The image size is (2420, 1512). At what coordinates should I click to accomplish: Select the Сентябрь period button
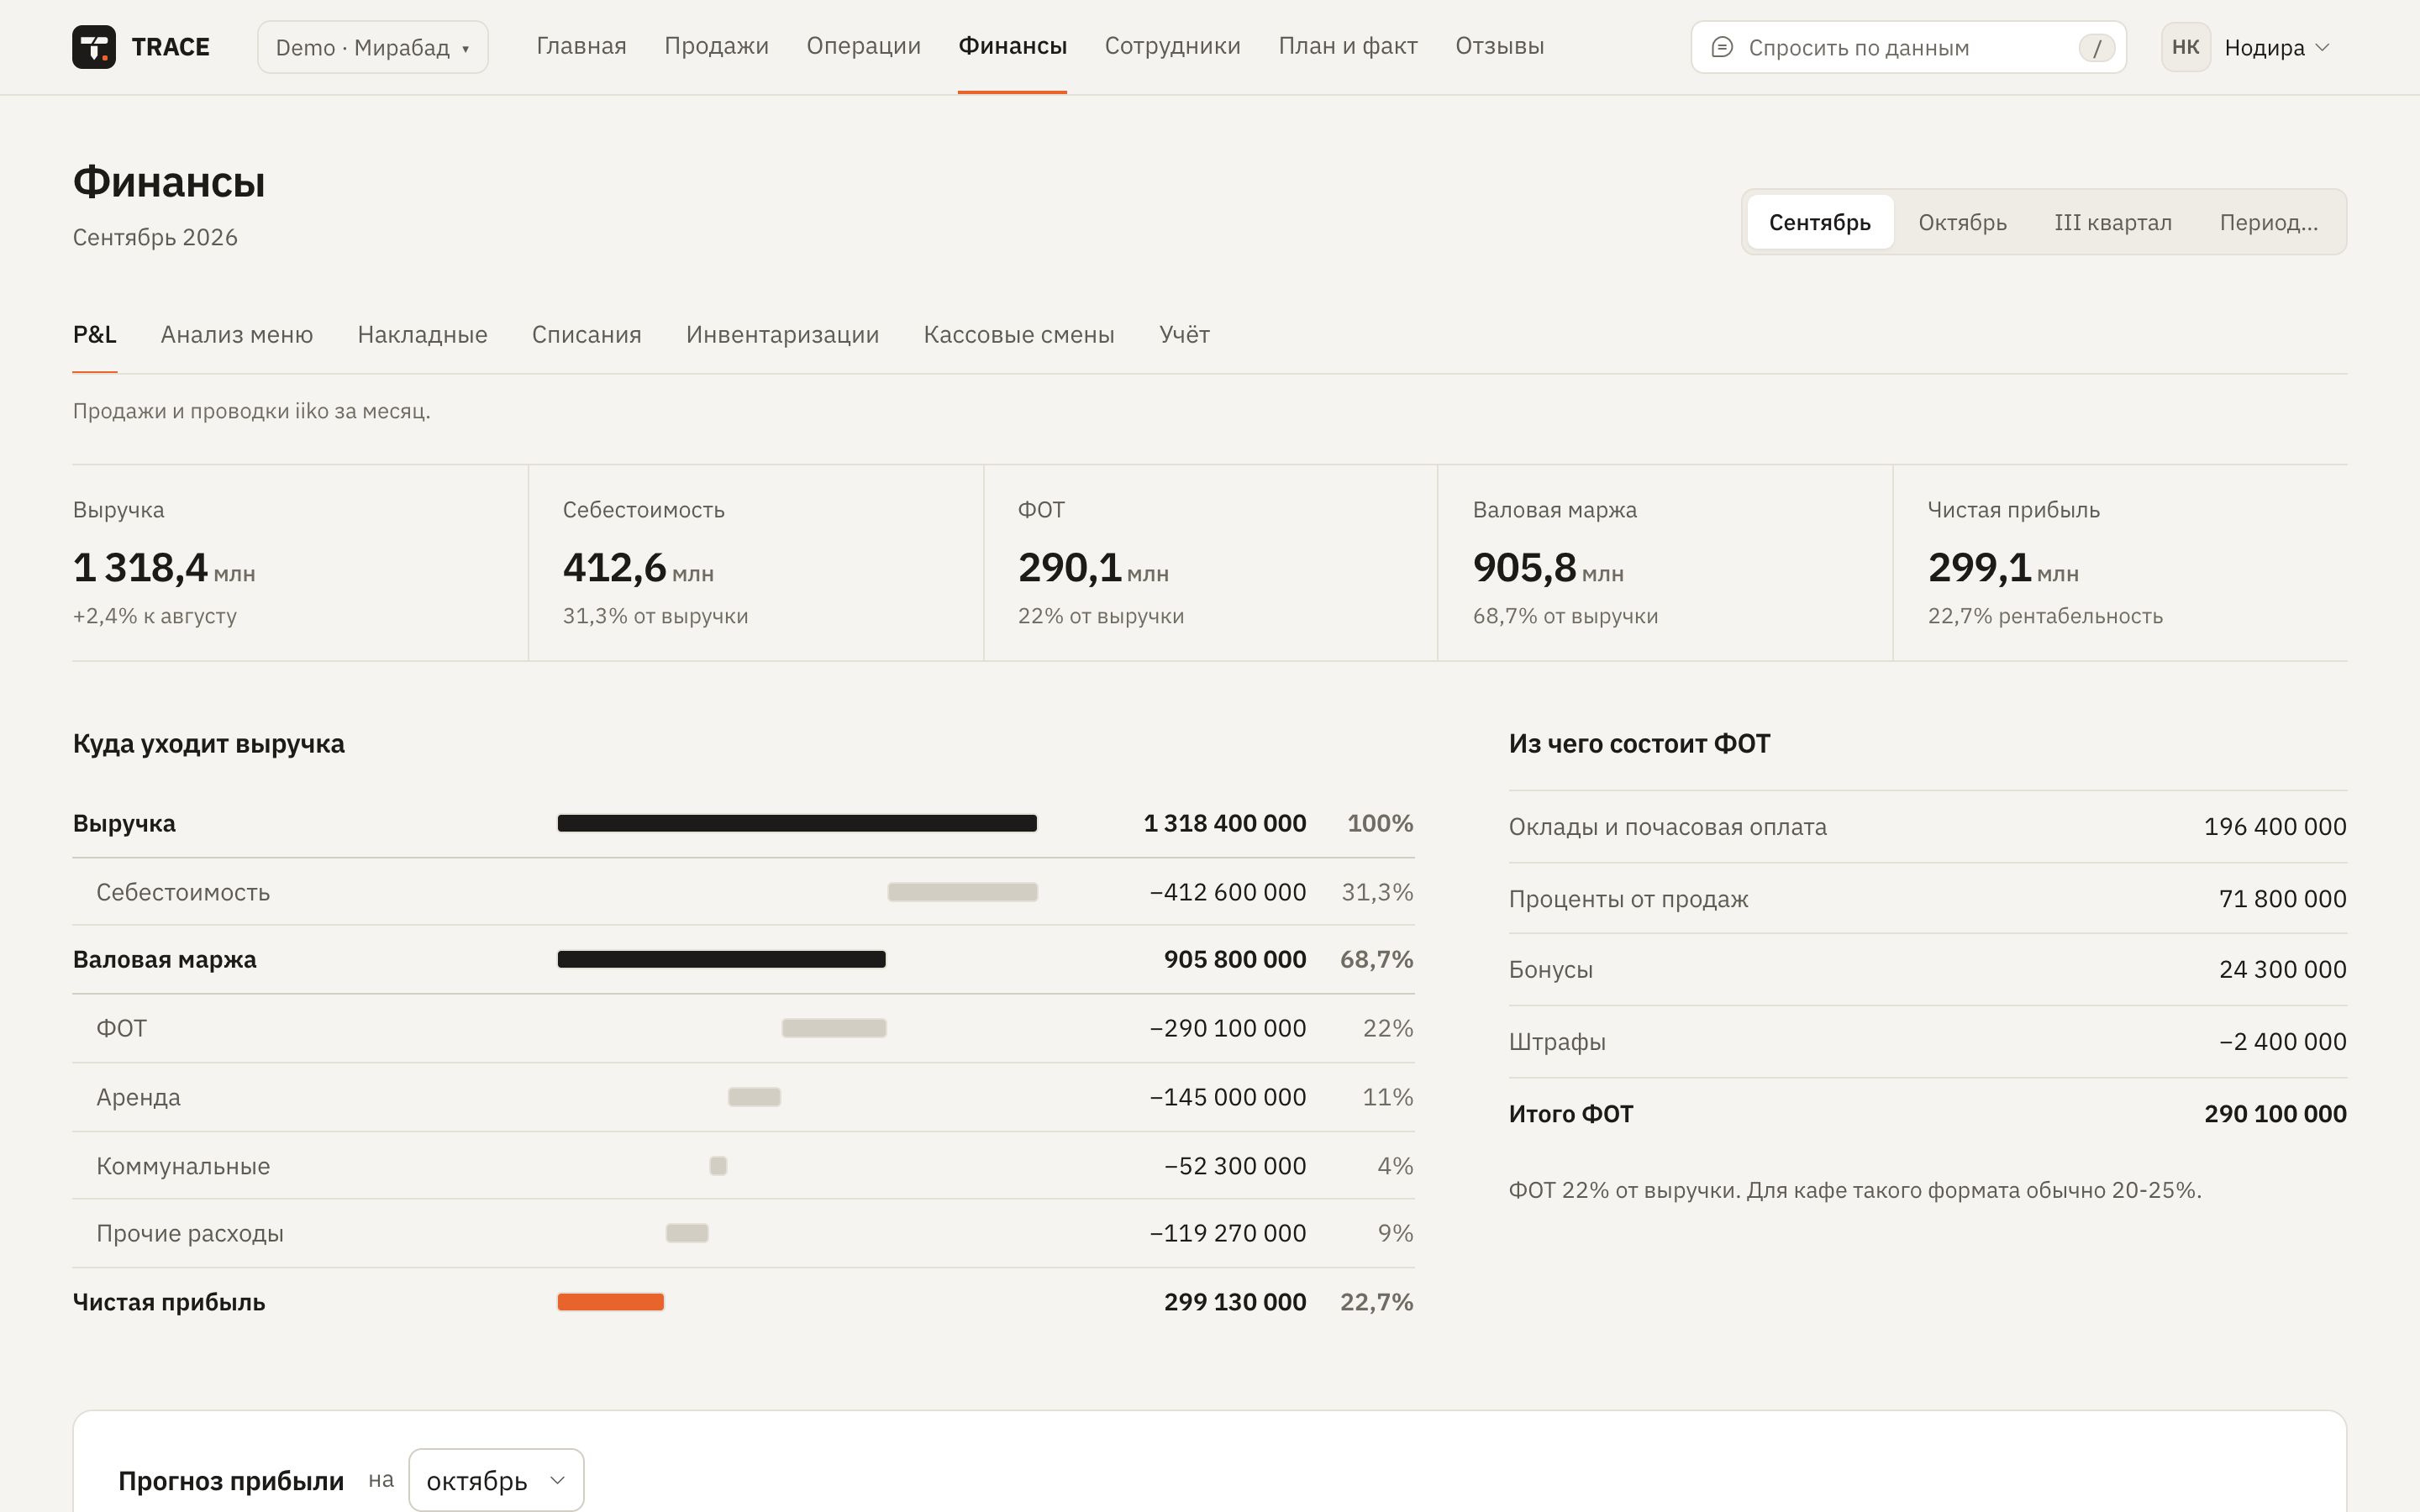click(x=1819, y=222)
